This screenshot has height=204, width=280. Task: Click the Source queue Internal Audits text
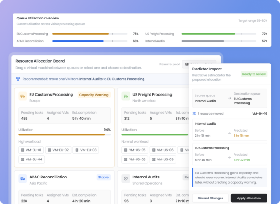(x=206, y=101)
